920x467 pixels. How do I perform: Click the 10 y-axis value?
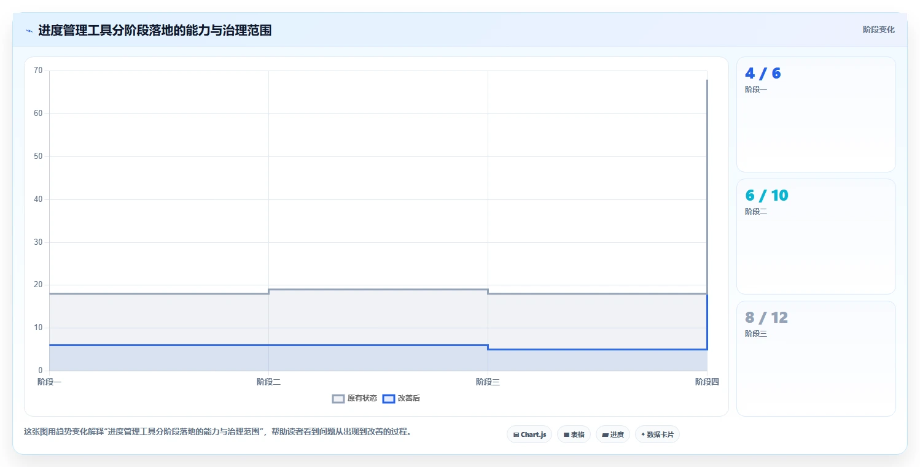click(x=38, y=328)
